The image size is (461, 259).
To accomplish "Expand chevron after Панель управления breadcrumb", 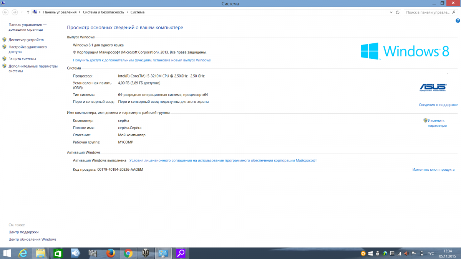I will tap(80, 12).
